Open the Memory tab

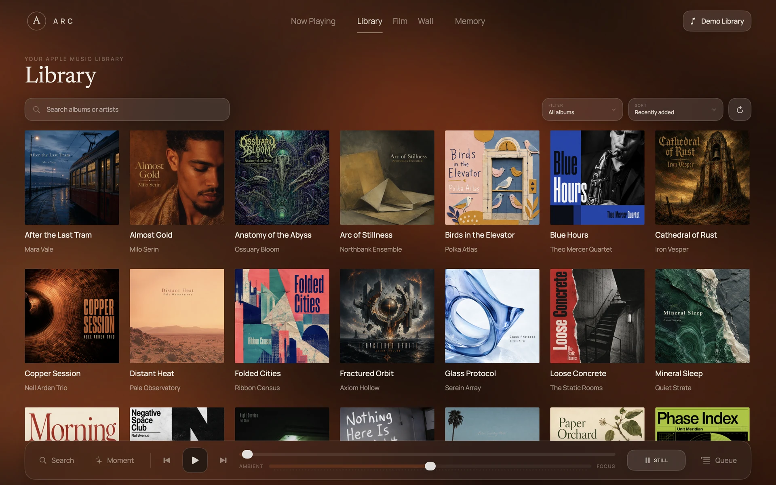(x=470, y=21)
